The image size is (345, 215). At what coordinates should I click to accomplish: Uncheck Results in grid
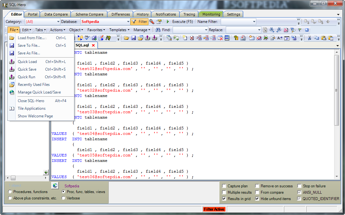pyautogui.click(x=224, y=199)
